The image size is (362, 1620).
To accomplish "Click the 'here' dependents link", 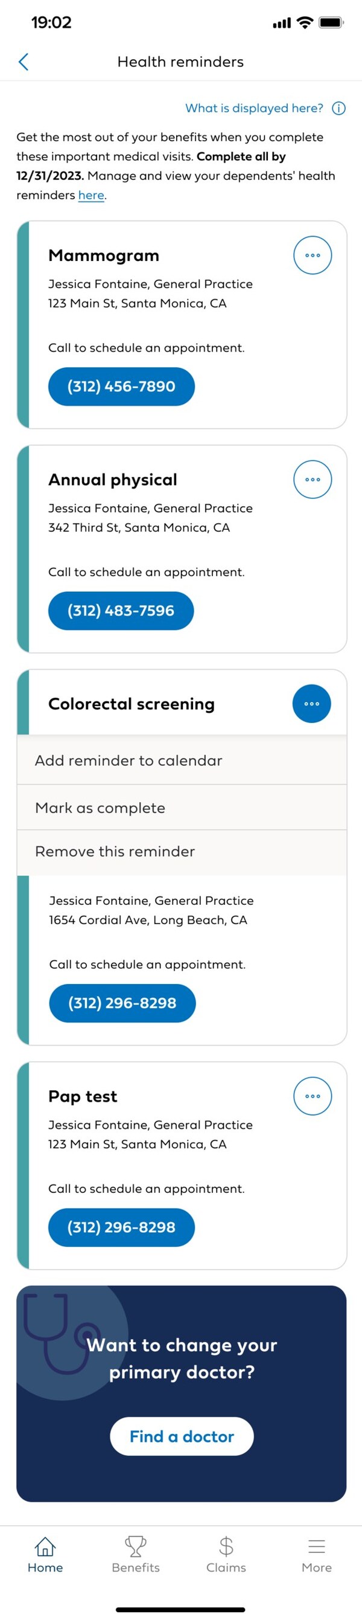I will click(91, 196).
